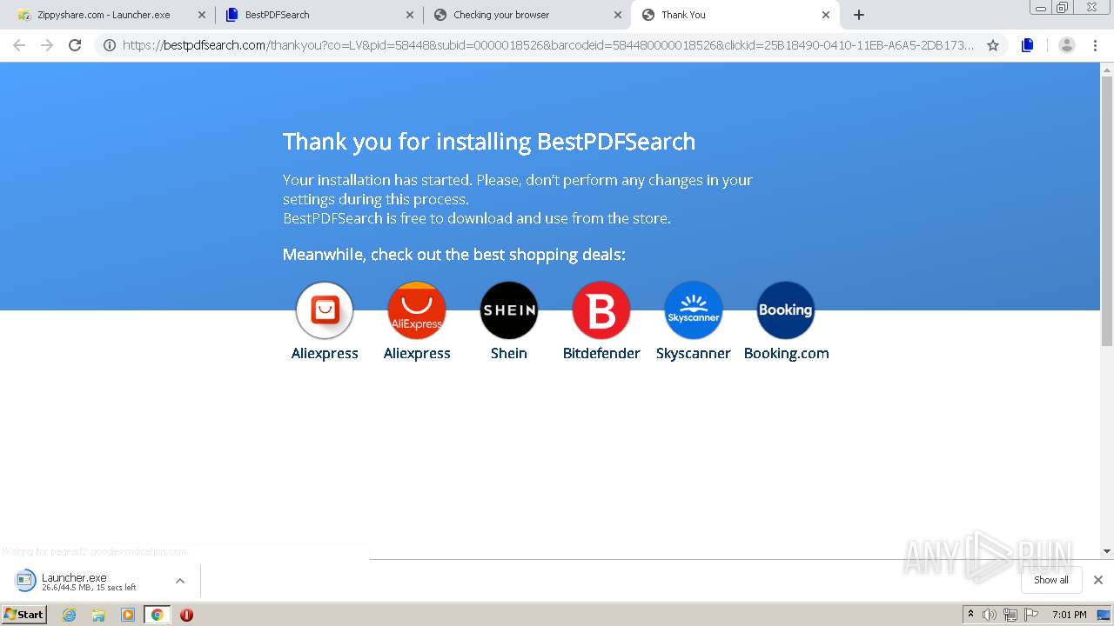Close the BestPDFSearch tab

pyautogui.click(x=410, y=15)
